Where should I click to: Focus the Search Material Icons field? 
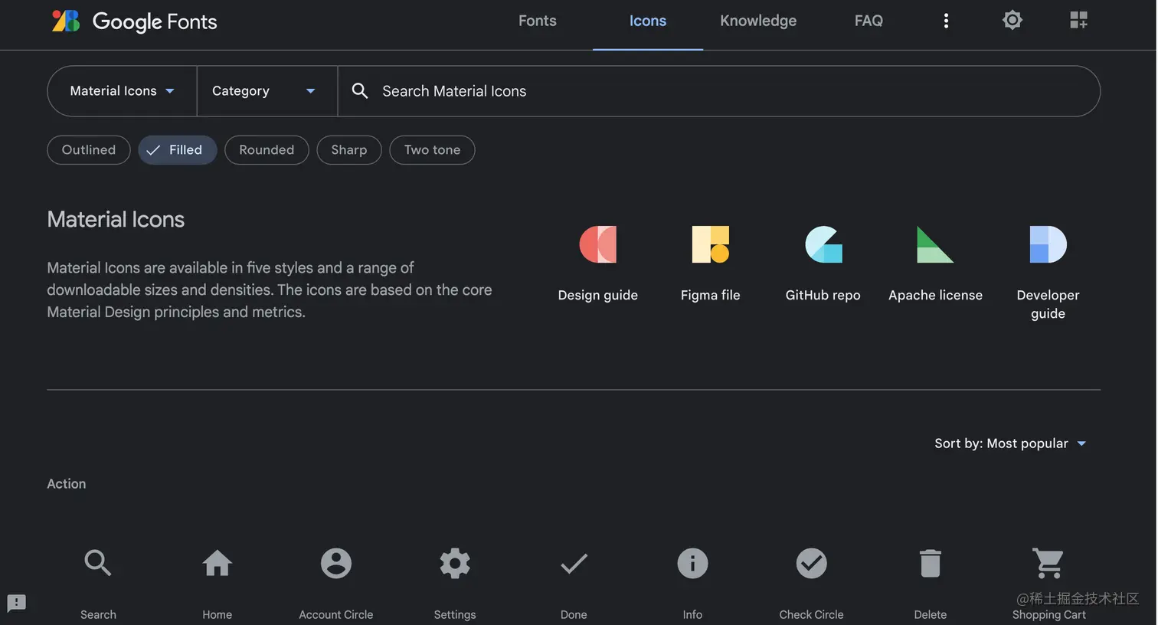coord(718,91)
